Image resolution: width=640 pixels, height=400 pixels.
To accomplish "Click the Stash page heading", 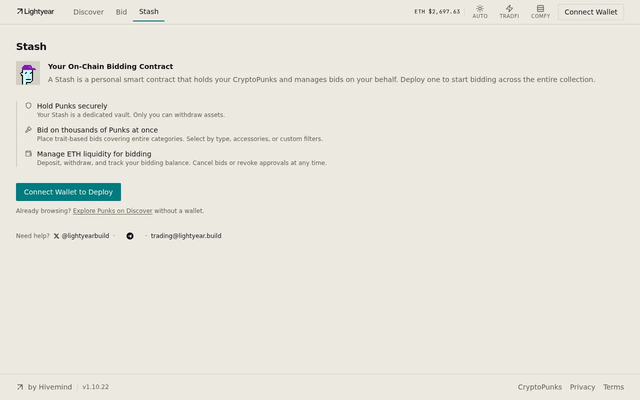I will click(x=31, y=46).
